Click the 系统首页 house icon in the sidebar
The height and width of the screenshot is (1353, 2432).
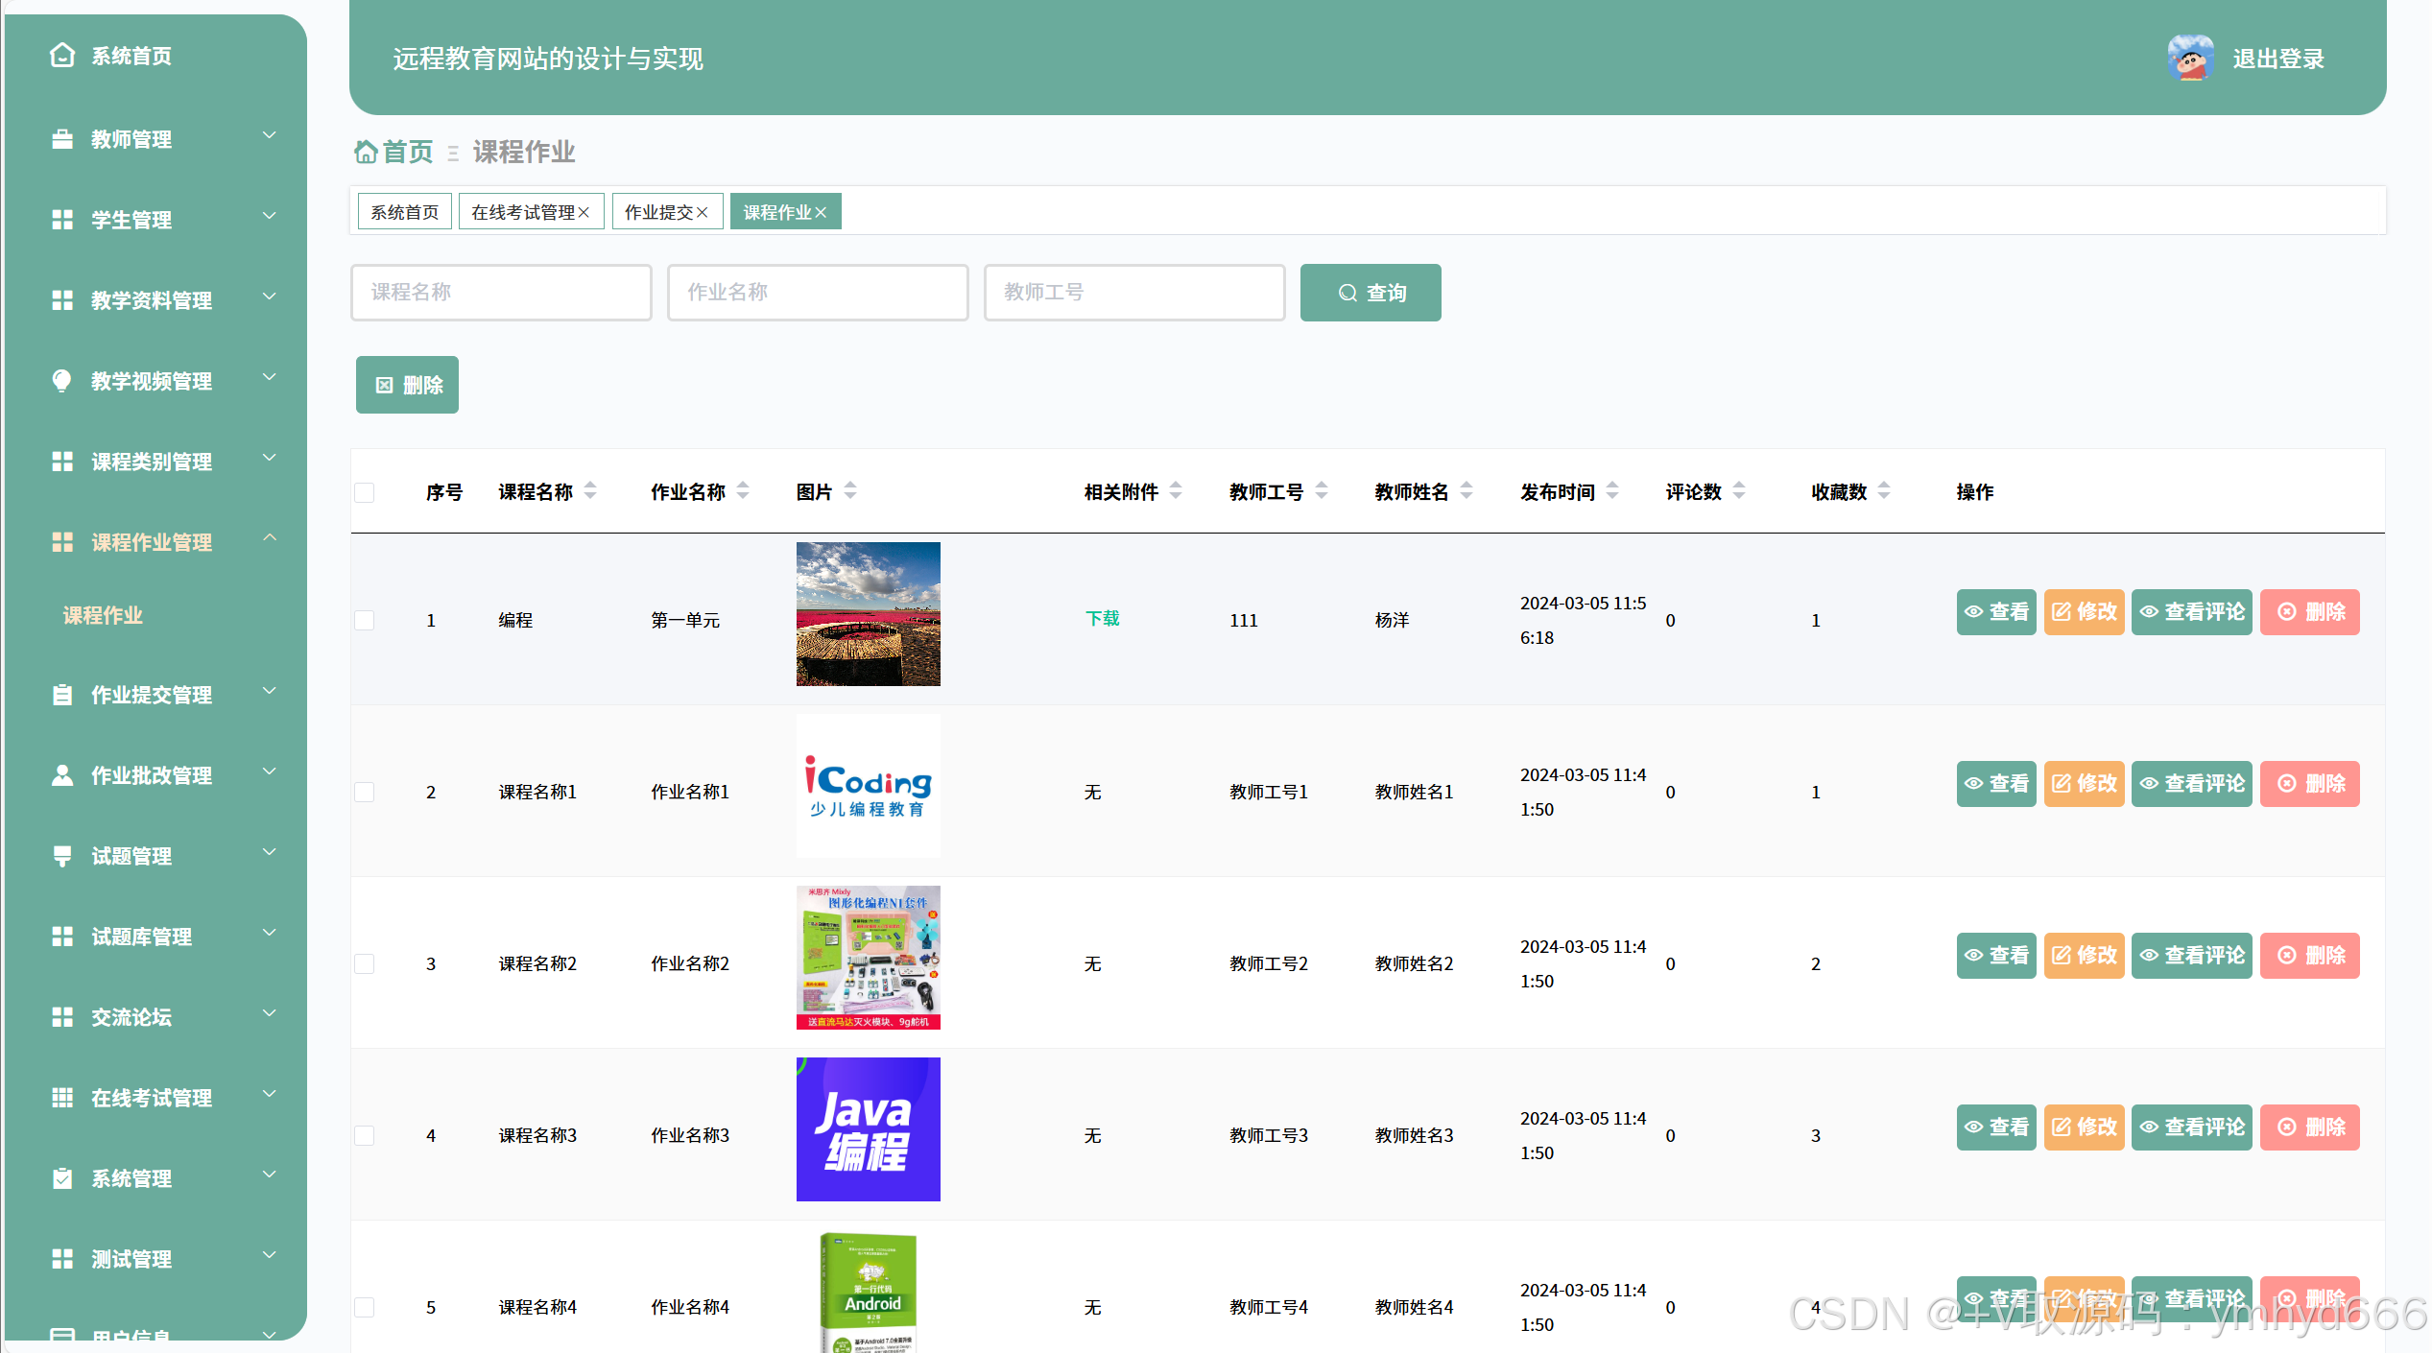(x=62, y=56)
